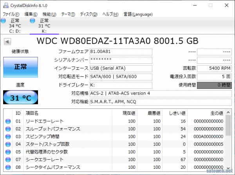Image resolution: width=235 pixels, height=175 pixels.
Task: Click status orb for リードエラーレート row
Action: coord(7,121)
